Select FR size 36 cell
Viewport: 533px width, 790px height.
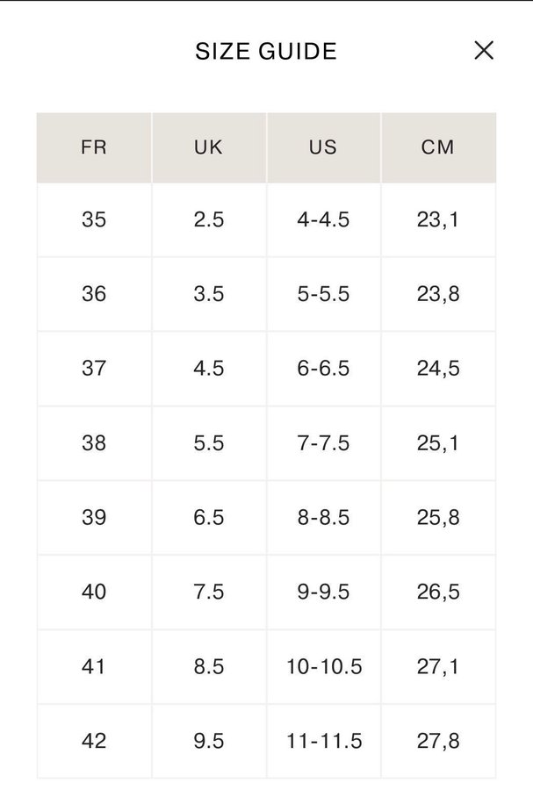94,294
